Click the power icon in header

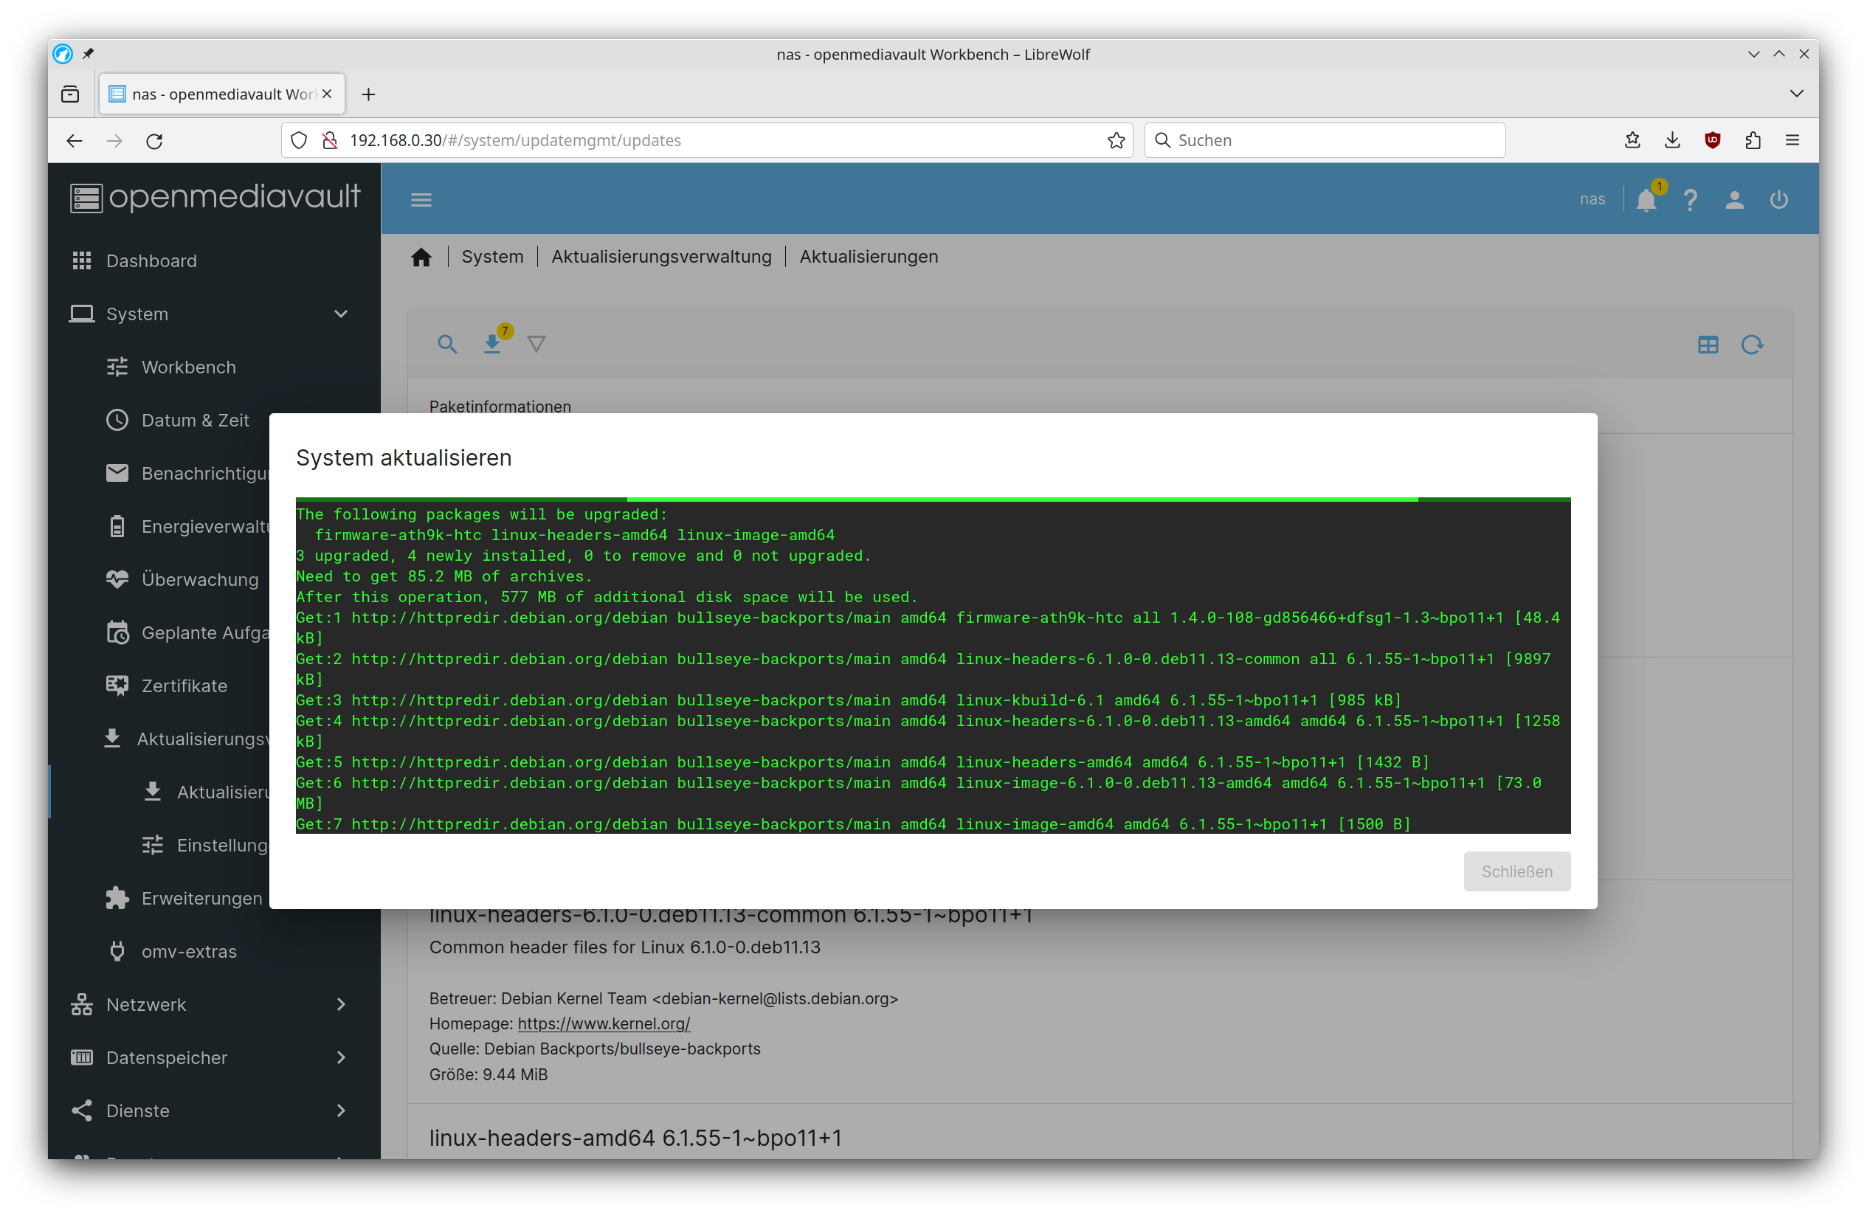point(1778,200)
